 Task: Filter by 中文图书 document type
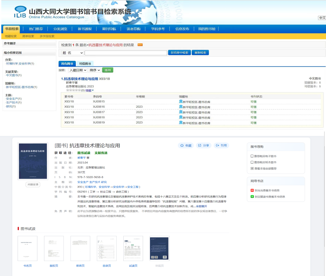tap(12, 75)
